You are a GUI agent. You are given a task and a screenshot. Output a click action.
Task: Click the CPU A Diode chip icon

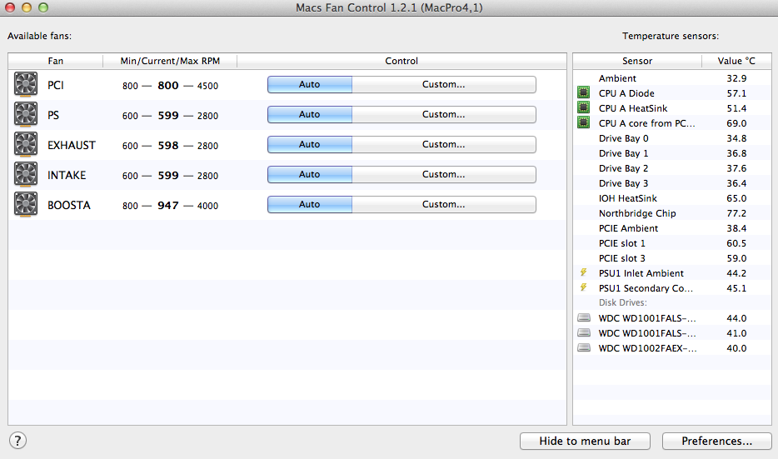tap(583, 92)
